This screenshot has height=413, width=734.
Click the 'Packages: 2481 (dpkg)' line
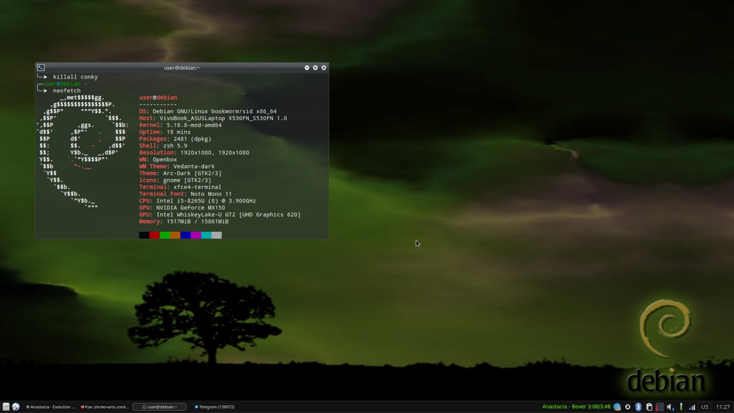[175, 139]
